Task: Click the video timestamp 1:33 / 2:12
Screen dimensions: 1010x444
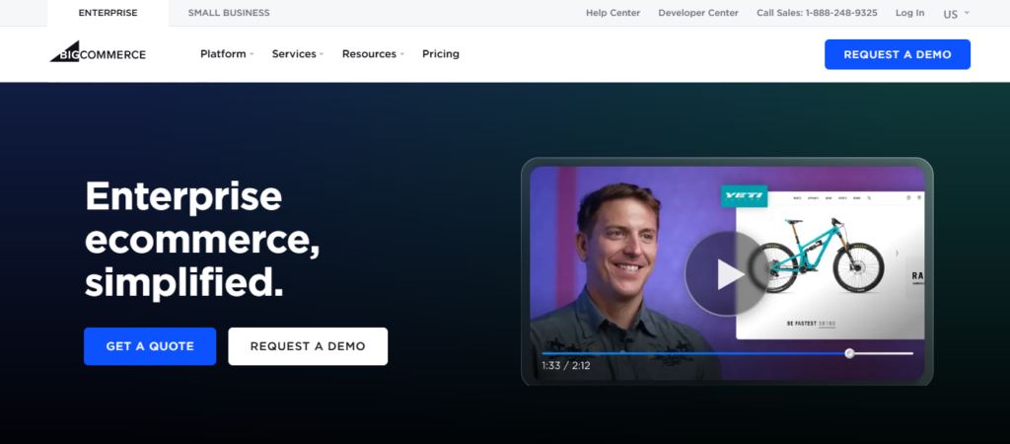Action: click(x=565, y=366)
